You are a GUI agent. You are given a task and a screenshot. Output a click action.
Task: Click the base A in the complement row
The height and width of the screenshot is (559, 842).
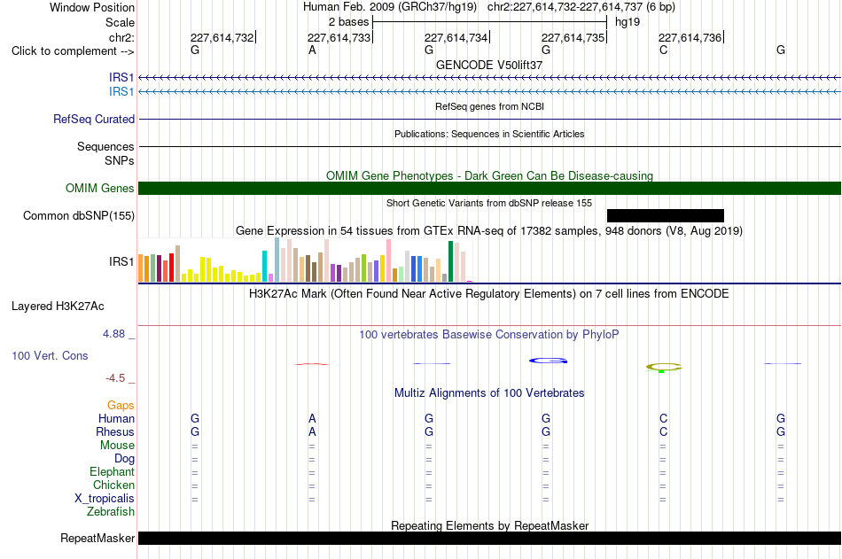tap(312, 50)
